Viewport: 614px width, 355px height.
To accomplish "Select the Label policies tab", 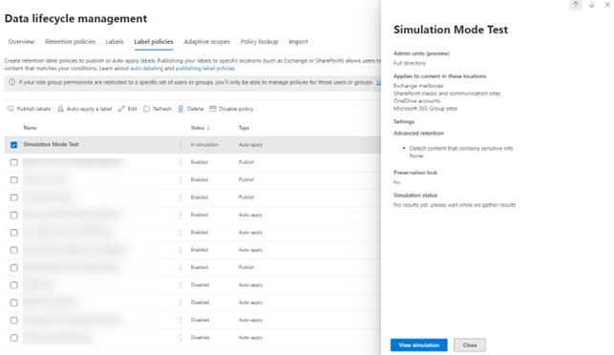I will 154,41.
